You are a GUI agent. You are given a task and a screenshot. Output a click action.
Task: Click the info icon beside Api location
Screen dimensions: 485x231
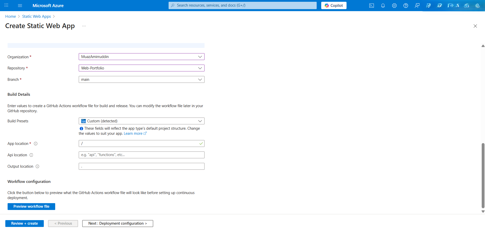click(31, 155)
